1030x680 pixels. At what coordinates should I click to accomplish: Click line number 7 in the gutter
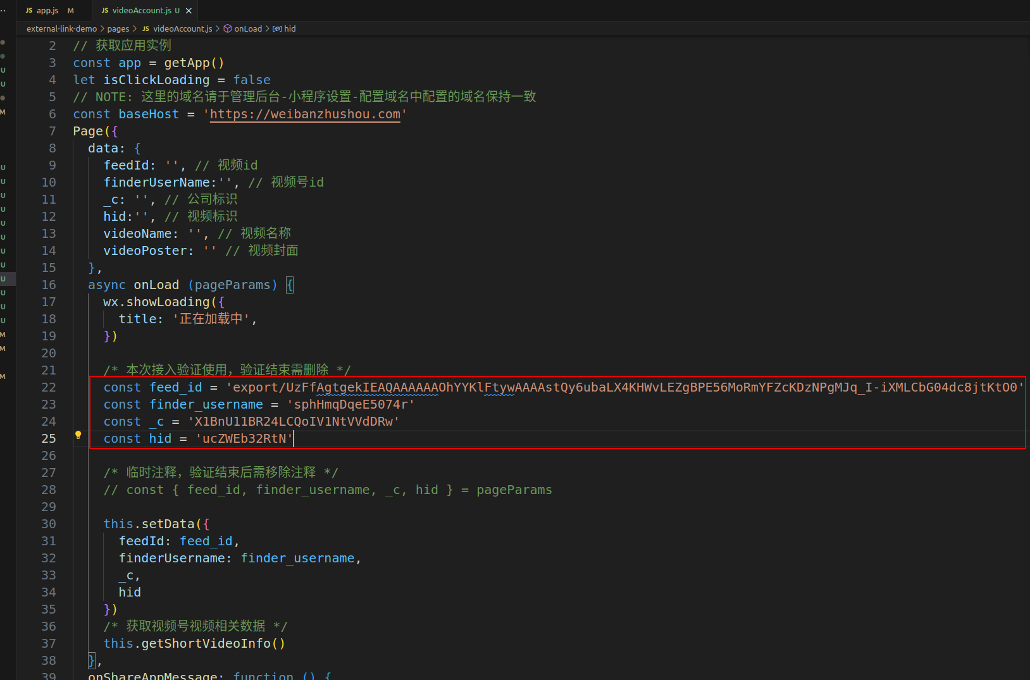pyautogui.click(x=53, y=131)
